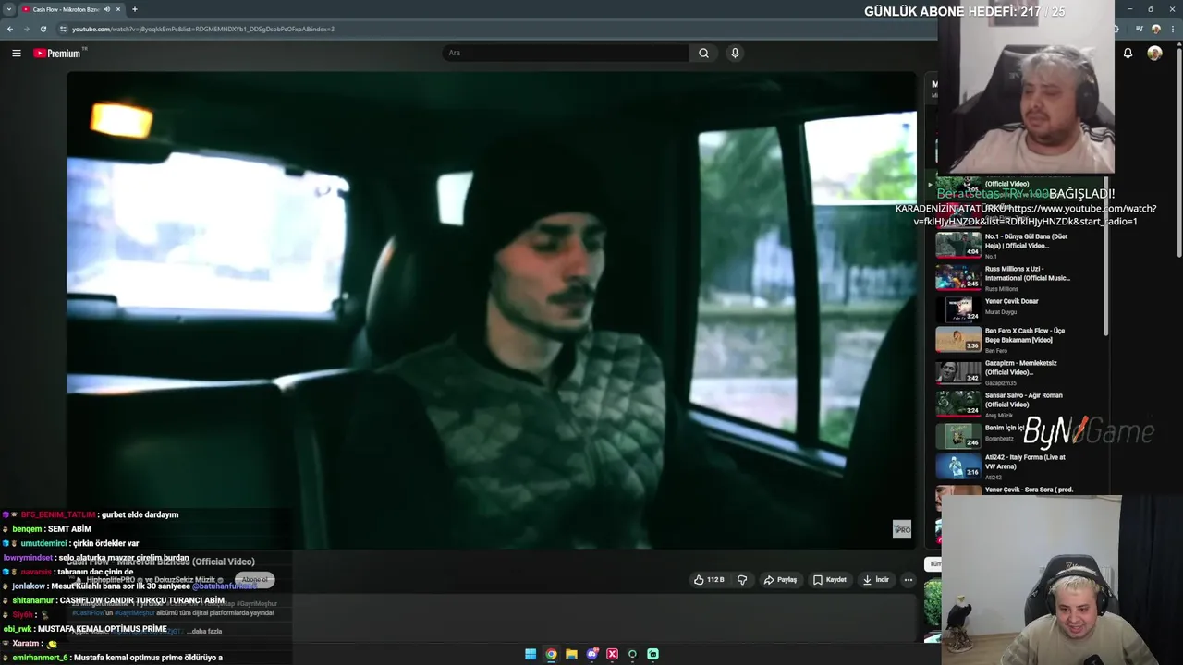
Task: Open the tab search dropdown arrow
Action: coord(9,9)
